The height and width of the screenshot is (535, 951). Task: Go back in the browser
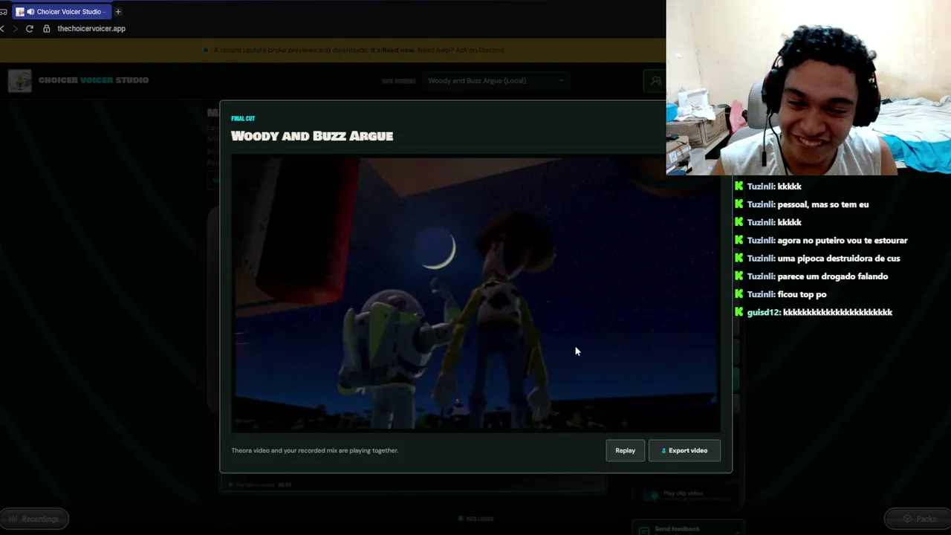click(x=3, y=28)
